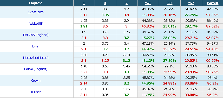Screen dimensions: 223x98
Task: Click 12bet.com's 94.35% payout value
Action: (213, 15)
